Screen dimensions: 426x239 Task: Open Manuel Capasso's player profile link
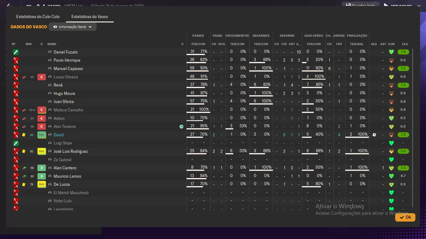[68, 68]
